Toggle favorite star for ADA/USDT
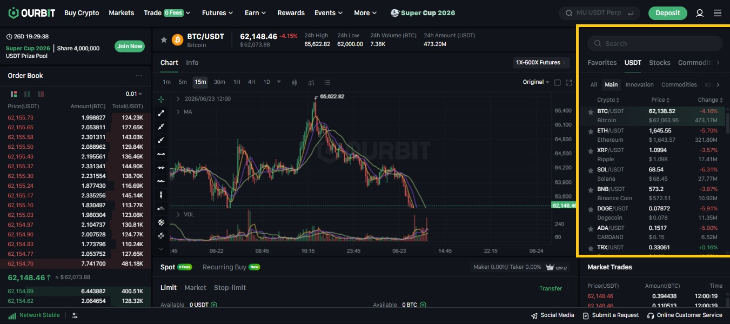The height and width of the screenshot is (324, 730). [x=591, y=229]
